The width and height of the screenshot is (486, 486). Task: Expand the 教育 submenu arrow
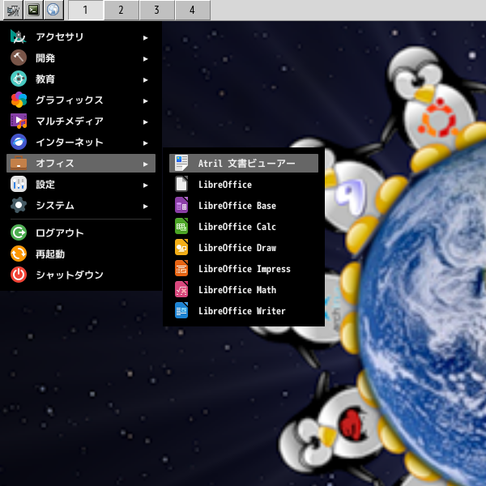(x=145, y=80)
